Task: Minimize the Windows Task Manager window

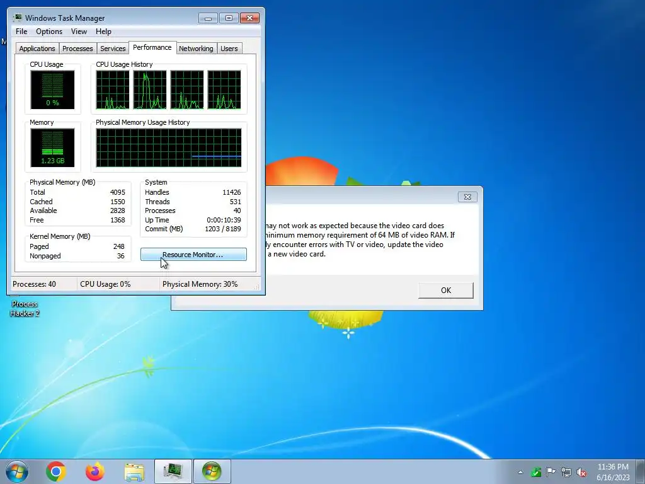Action: 208,18
